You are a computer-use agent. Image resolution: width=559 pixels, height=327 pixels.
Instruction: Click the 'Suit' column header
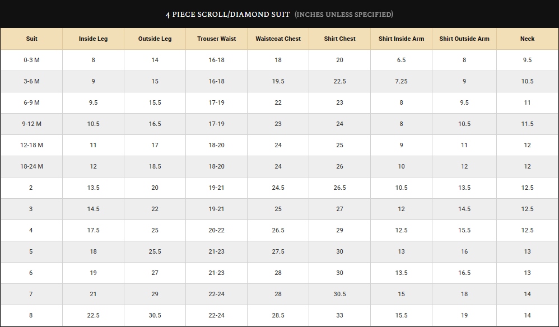click(x=31, y=39)
